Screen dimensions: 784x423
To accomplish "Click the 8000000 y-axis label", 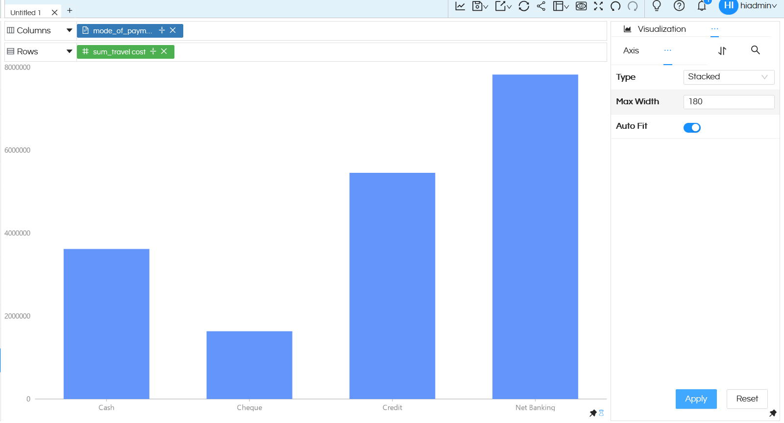I will coord(18,68).
